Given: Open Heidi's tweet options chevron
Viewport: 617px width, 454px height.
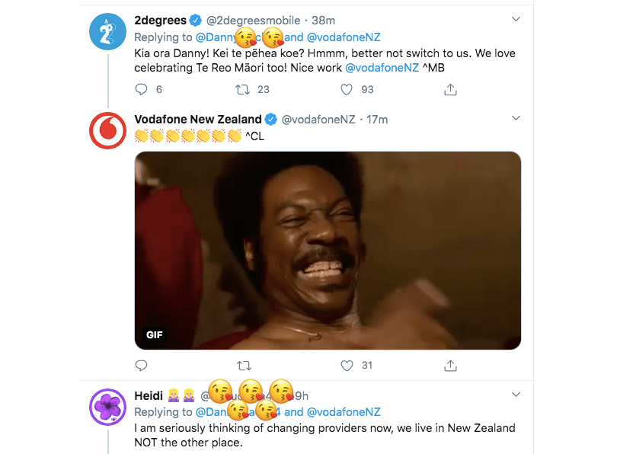Looking at the screenshot, I should (516, 395).
